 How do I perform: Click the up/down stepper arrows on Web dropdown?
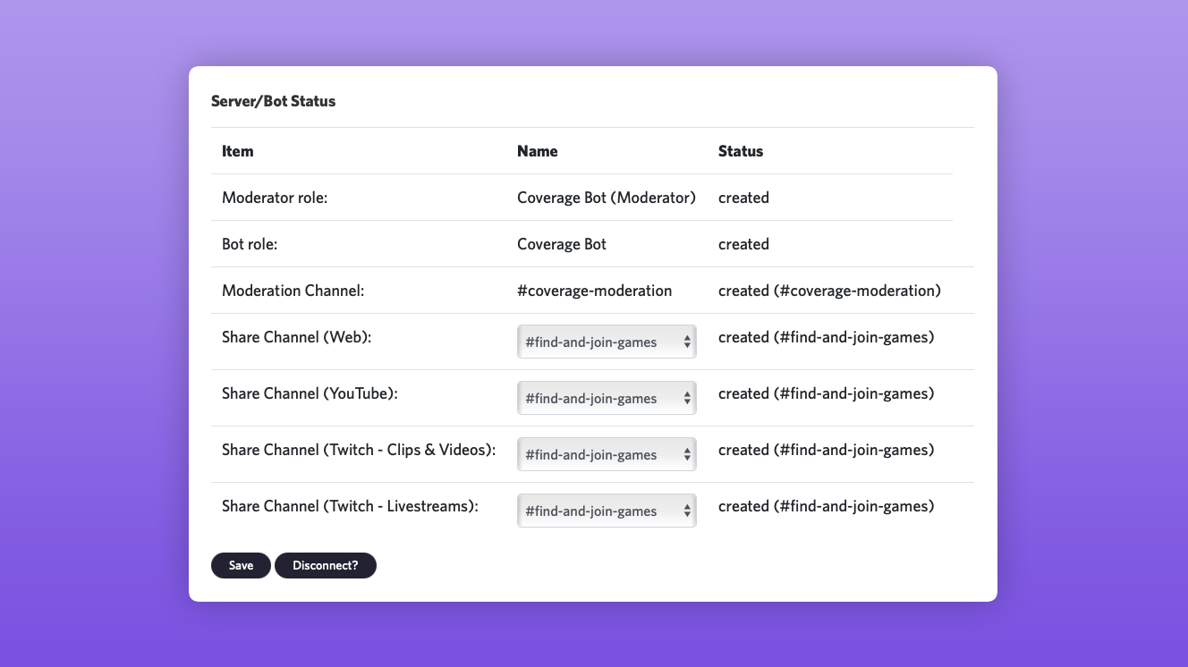tap(686, 342)
